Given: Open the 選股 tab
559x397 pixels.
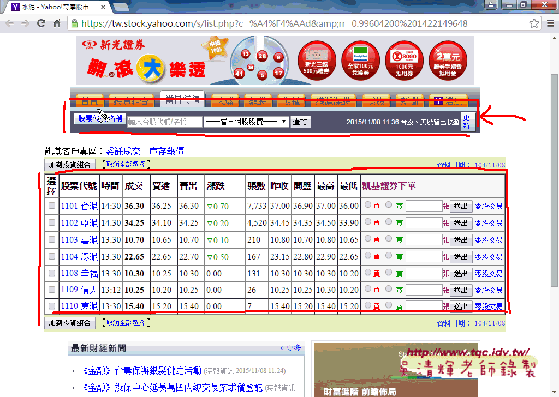Looking at the screenshot, I should (x=449, y=101).
